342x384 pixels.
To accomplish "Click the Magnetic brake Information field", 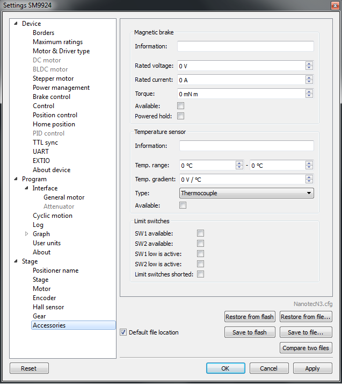I will pos(245,47).
